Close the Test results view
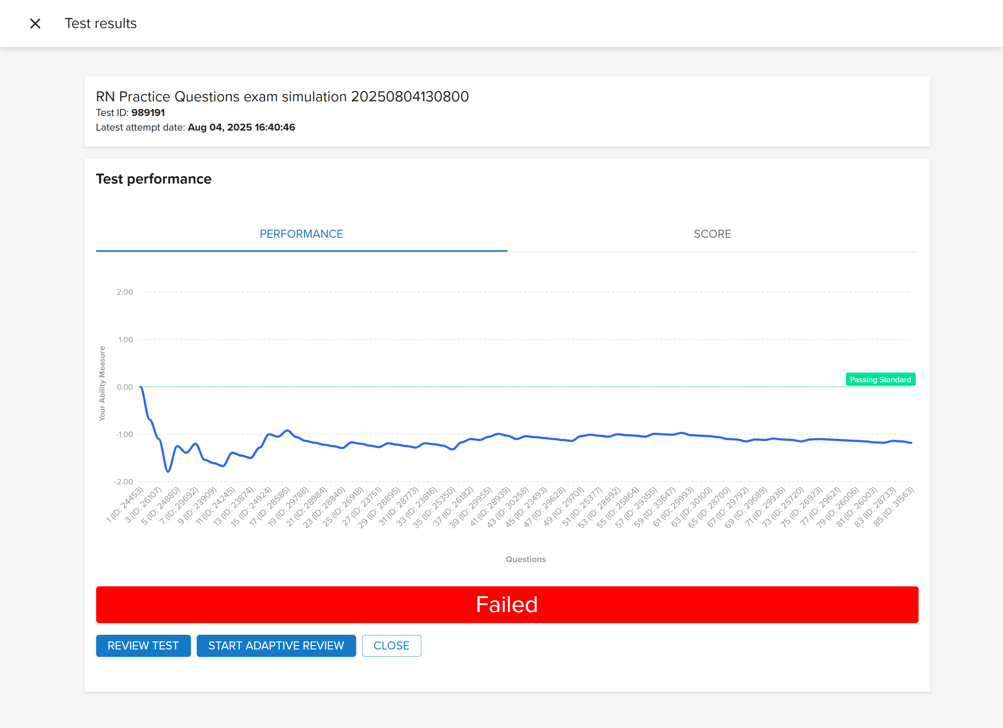The height and width of the screenshot is (728, 1003). click(x=35, y=23)
